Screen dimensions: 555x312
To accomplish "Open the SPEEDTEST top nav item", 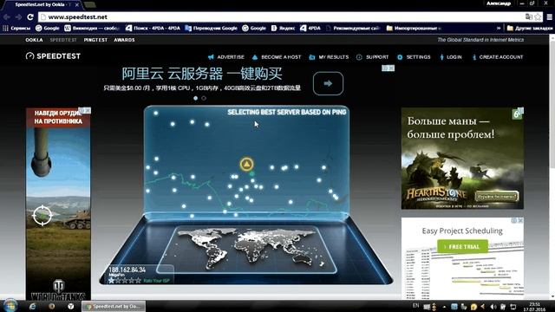I will click(x=63, y=40).
